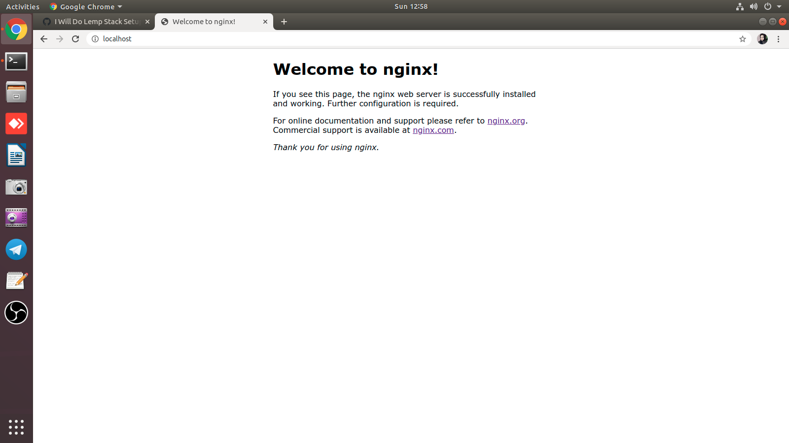Viewport: 789px width, 443px height.
Task: Open the Chrome three-dot menu
Action: pyautogui.click(x=779, y=39)
